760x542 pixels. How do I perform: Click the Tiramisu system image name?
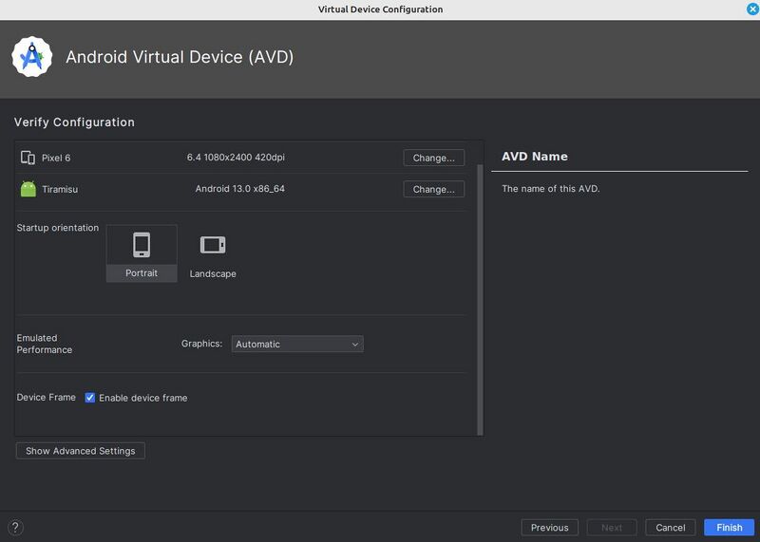pyautogui.click(x=60, y=190)
